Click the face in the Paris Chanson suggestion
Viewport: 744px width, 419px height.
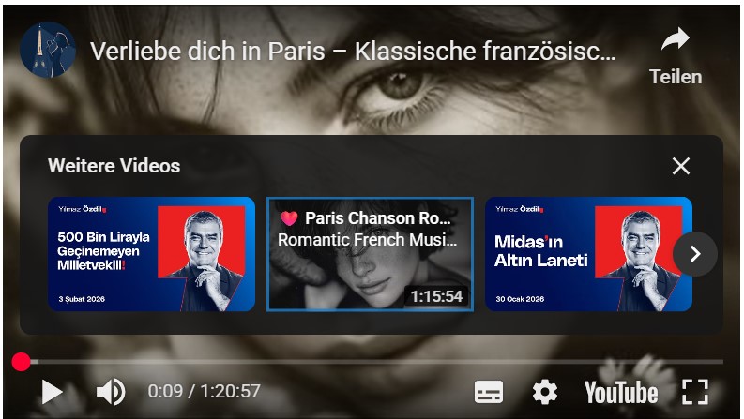pos(365,273)
